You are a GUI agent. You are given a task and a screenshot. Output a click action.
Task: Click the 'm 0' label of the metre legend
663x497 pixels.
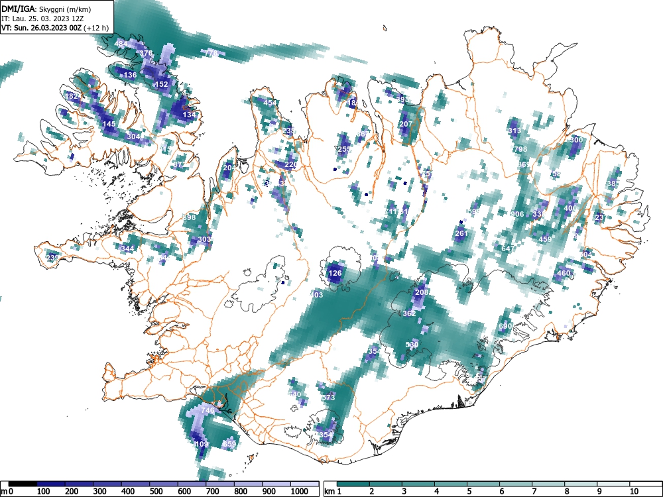point(7,492)
